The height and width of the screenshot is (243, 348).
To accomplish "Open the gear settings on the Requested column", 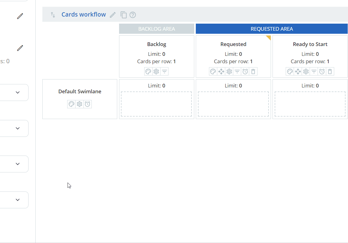I will (x=229, y=71).
